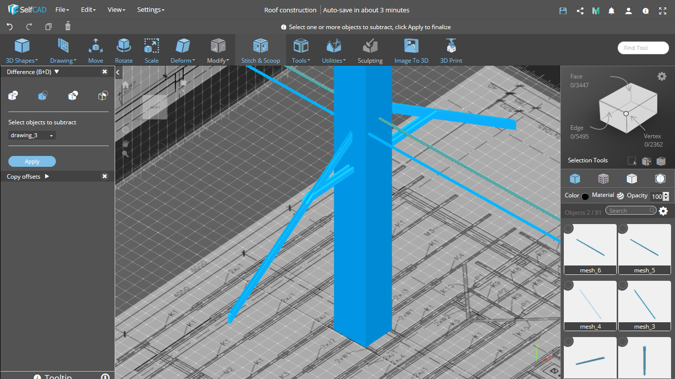Image resolution: width=675 pixels, height=379 pixels.
Task: Select the Union boolean option
Action: [x=13, y=96]
